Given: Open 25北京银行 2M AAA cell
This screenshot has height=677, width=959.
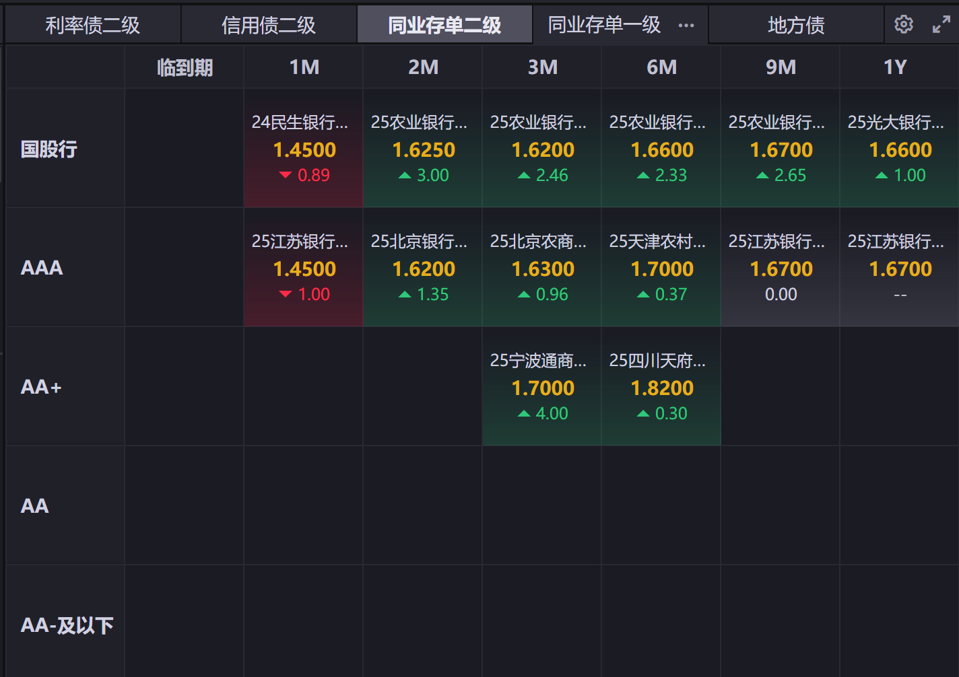Looking at the screenshot, I should click(x=423, y=268).
